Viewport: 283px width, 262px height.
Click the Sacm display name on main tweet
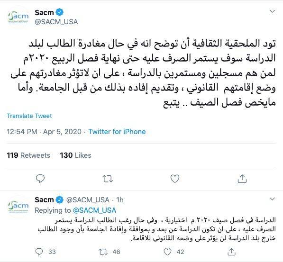click(44, 12)
